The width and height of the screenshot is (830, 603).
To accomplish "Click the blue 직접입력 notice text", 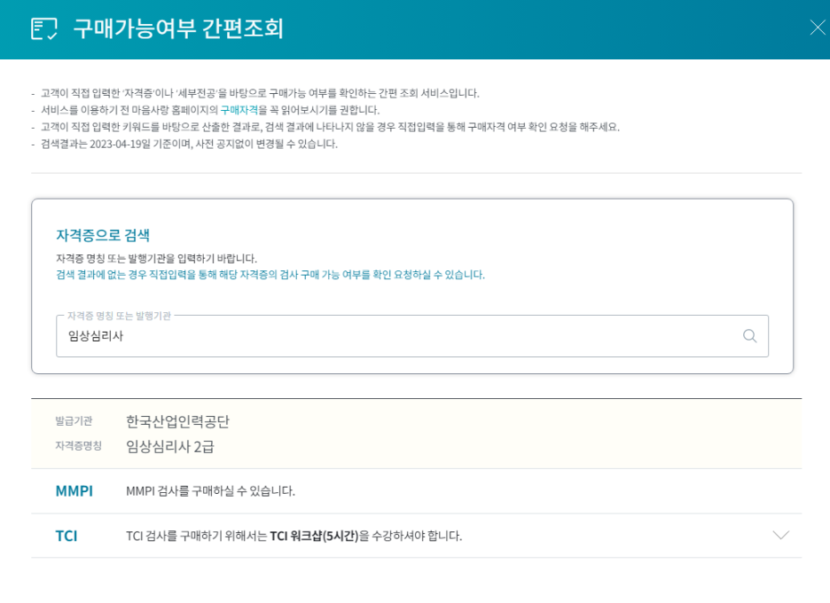I will point(270,275).
